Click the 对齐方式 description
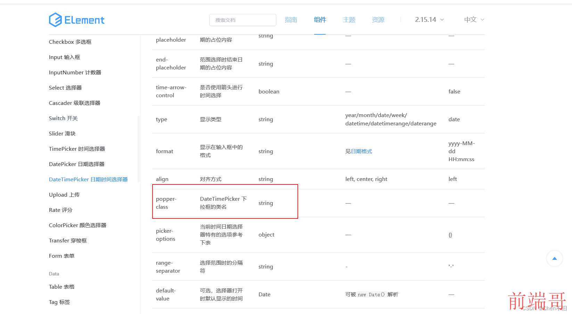 coord(211,179)
